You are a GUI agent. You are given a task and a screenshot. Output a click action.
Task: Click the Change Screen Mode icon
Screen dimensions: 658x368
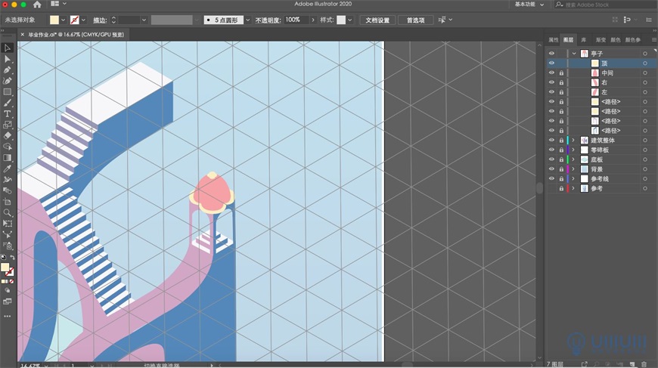coord(7,302)
